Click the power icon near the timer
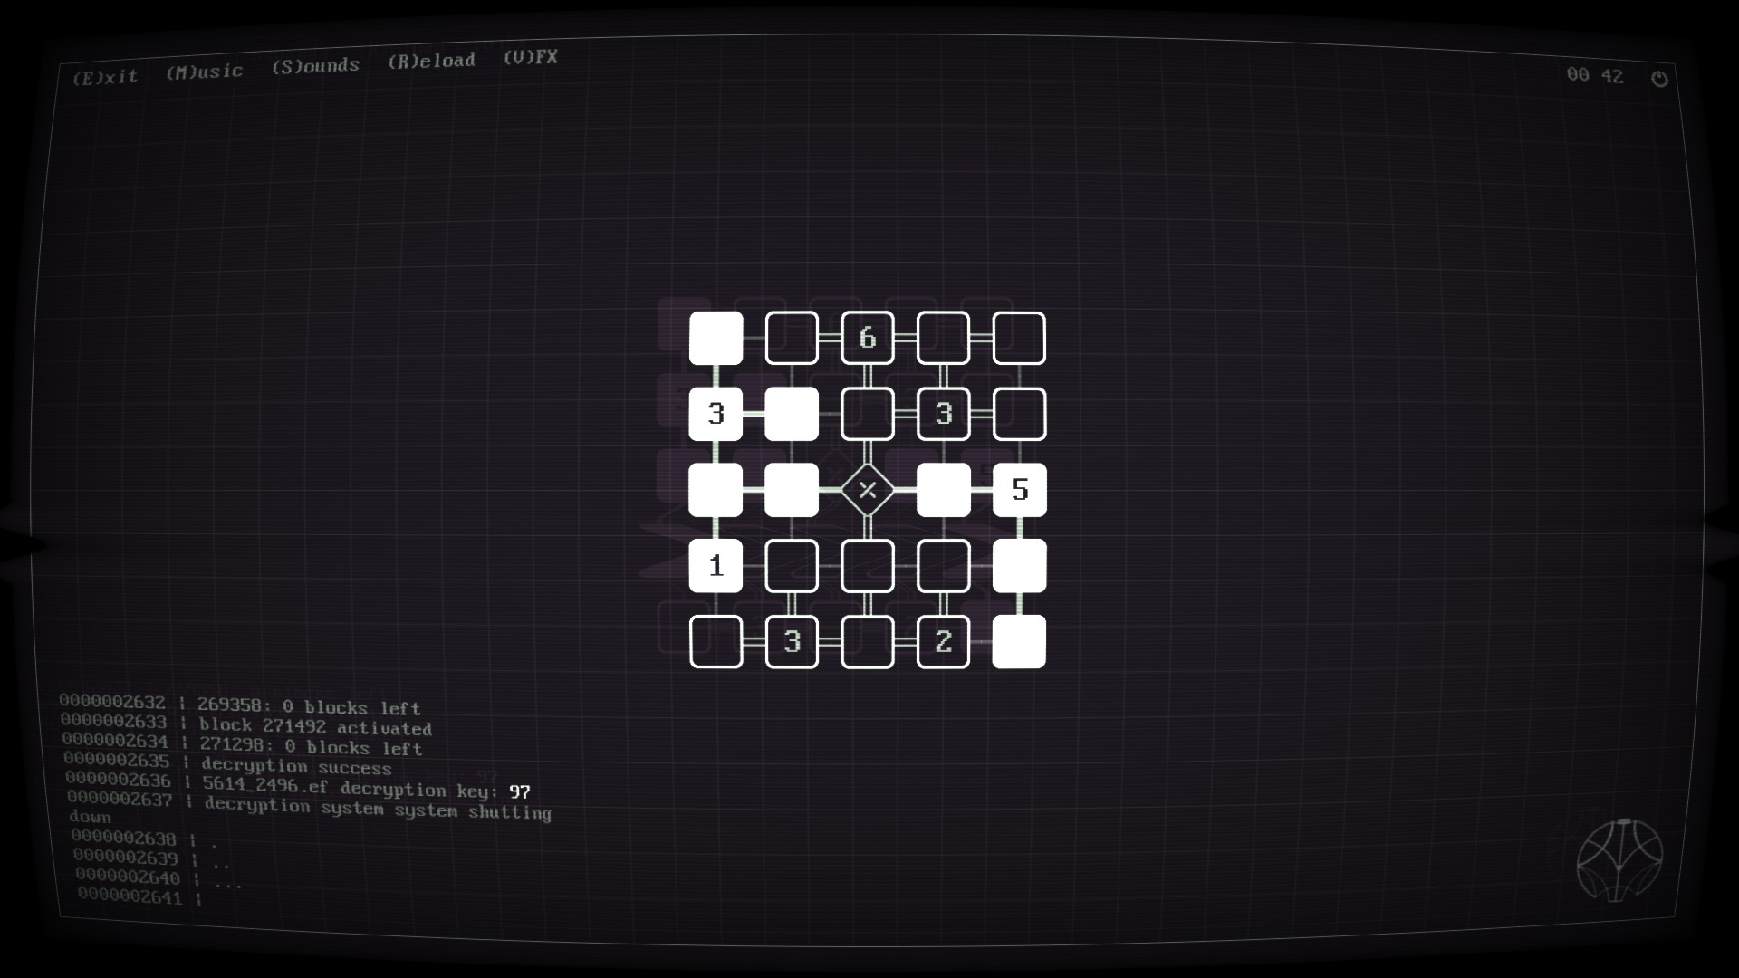 pyautogui.click(x=1659, y=79)
